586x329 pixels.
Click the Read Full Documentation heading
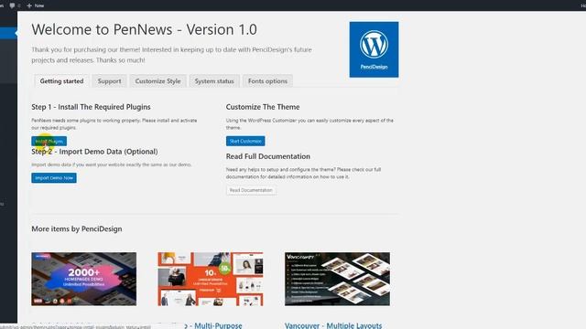pyautogui.click(x=268, y=156)
